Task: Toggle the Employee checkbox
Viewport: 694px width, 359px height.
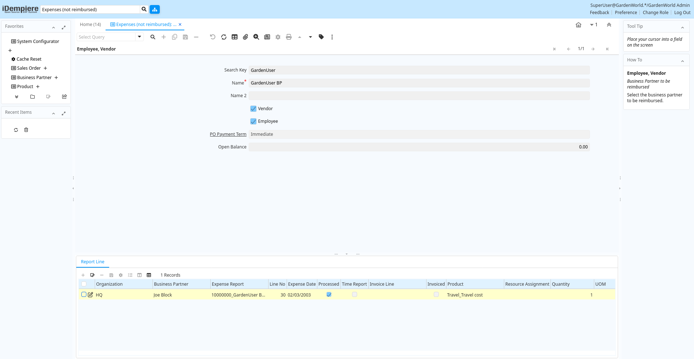Action: (253, 121)
